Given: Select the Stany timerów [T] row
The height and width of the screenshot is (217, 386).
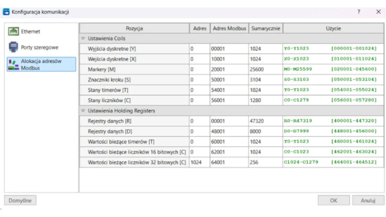Looking at the screenshot, I should point(232,90).
